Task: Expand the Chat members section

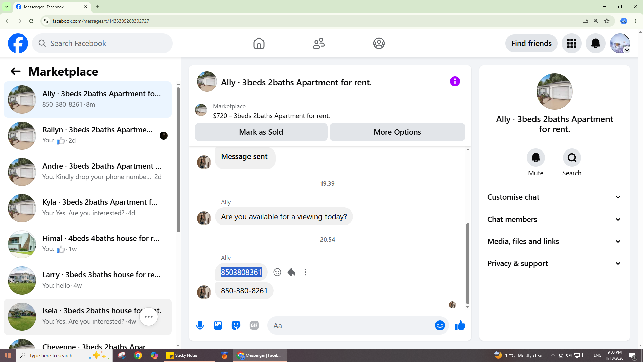Action: (x=554, y=219)
